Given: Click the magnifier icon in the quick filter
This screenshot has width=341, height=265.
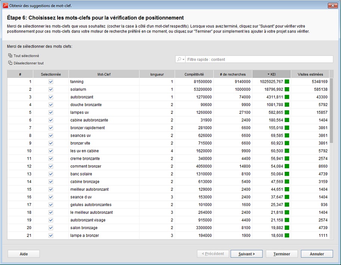Looking at the screenshot, I should click(x=179, y=60).
